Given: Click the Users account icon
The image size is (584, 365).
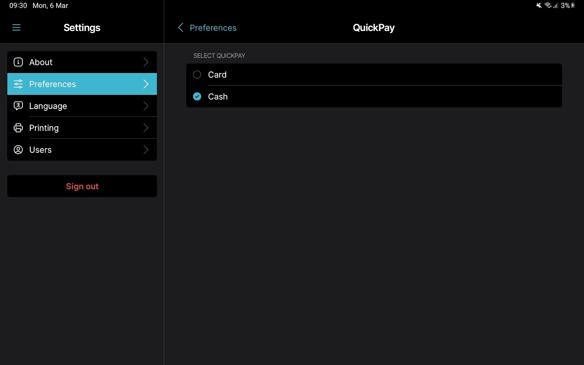Looking at the screenshot, I should pos(18,150).
